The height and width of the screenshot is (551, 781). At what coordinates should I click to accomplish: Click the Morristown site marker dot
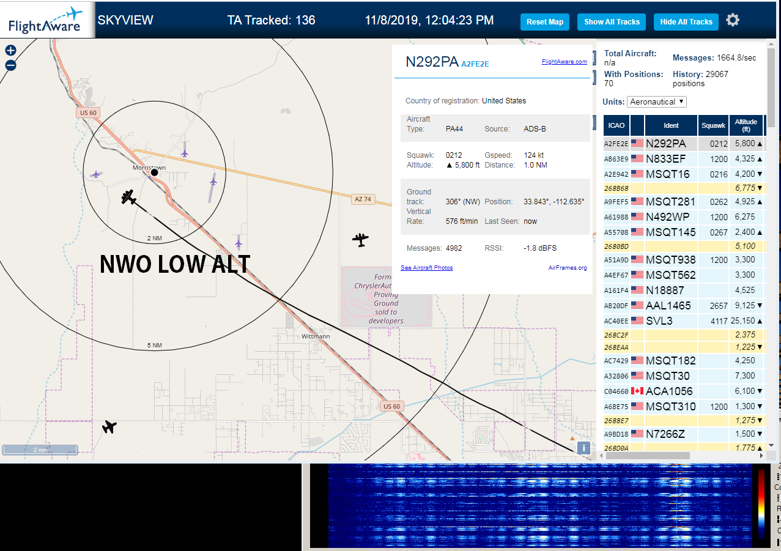(x=155, y=173)
